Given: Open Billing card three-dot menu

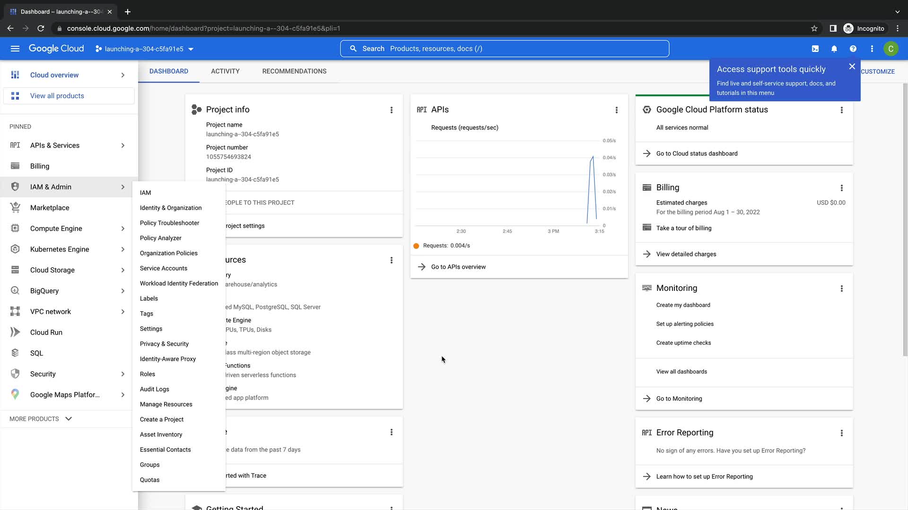Looking at the screenshot, I should click(x=842, y=188).
